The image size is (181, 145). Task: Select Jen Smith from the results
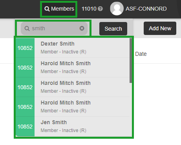[73, 127]
